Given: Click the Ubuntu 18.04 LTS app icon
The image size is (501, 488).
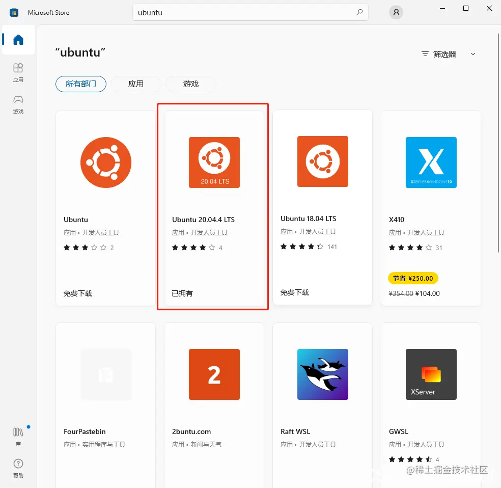Looking at the screenshot, I should coord(322,161).
